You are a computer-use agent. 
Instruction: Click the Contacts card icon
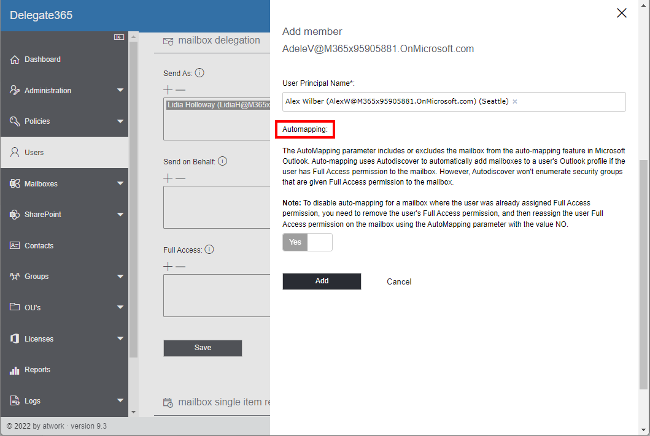pyautogui.click(x=15, y=245)
